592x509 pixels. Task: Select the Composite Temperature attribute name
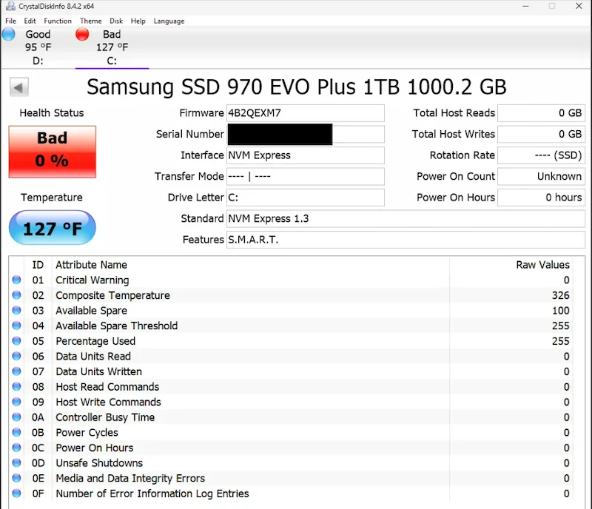click(x=113, y=295)
